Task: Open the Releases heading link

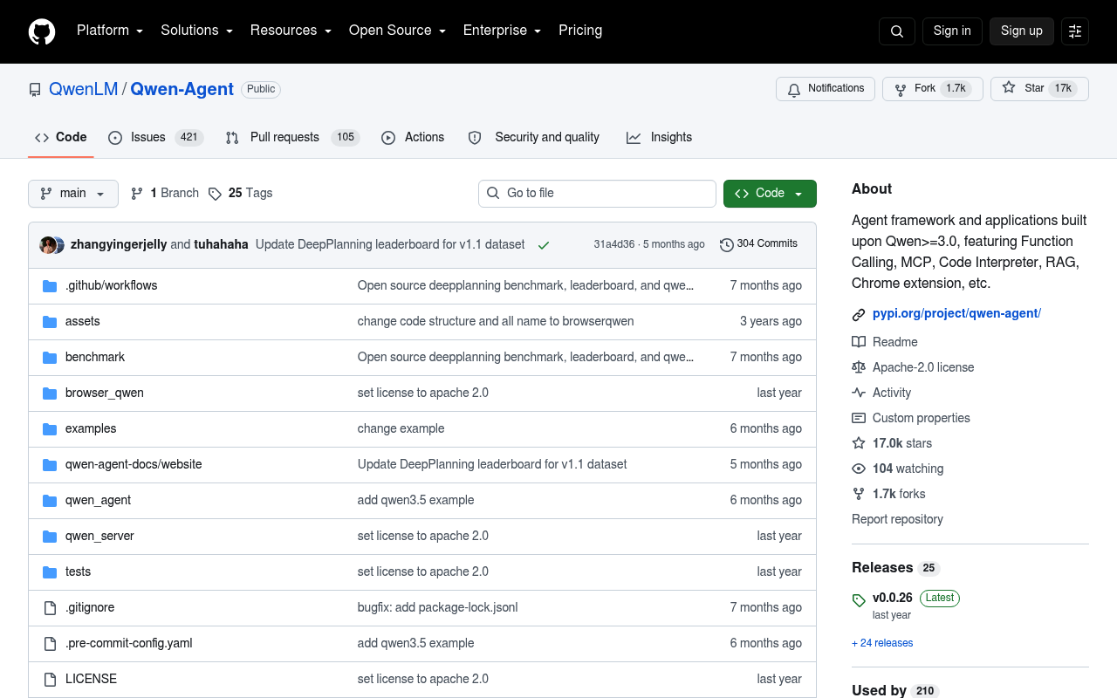Action: point(895,568)
